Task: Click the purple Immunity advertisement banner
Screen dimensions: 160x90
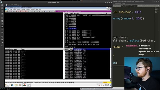Action: coord(83,11)
